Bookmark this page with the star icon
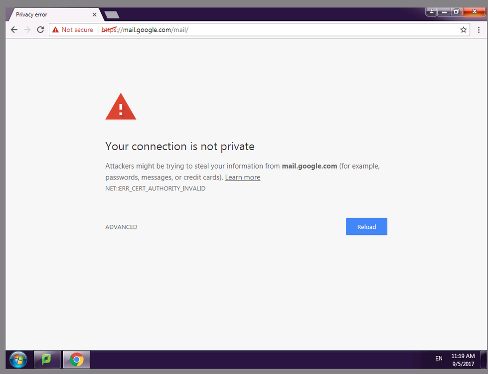 (463, 30)
